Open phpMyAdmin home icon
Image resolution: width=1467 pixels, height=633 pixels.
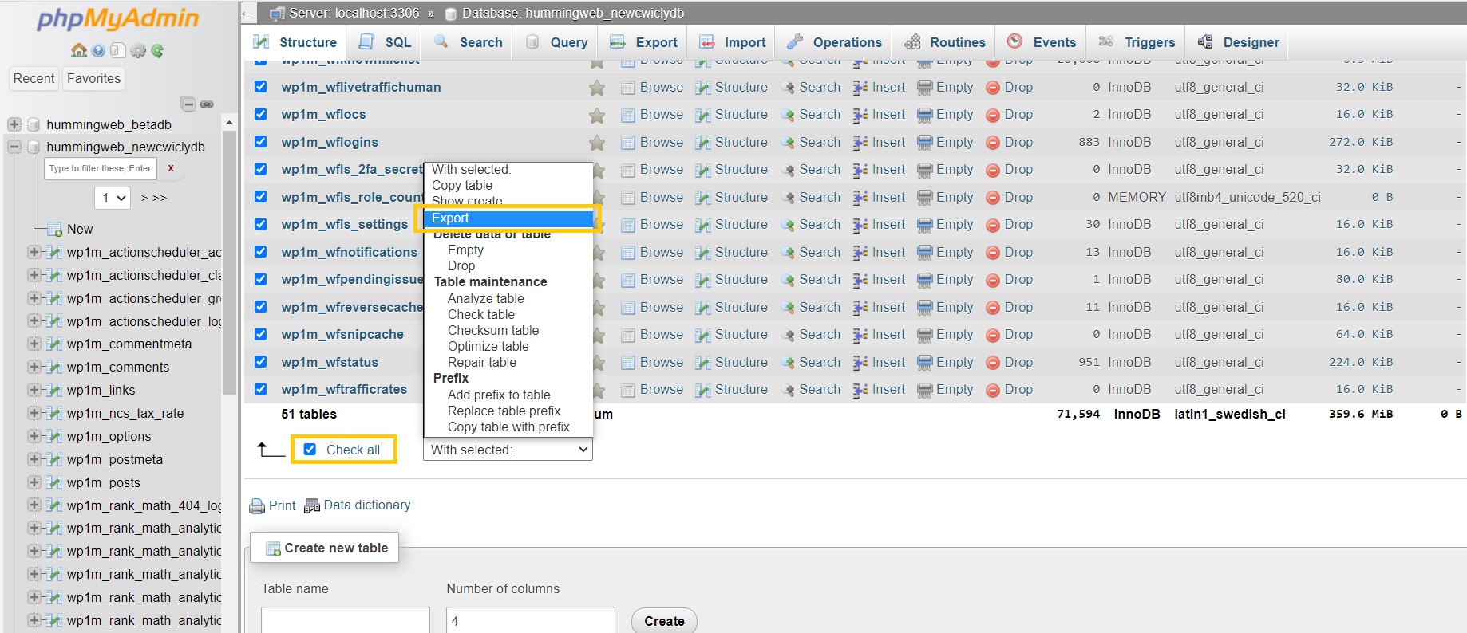pos(79,50)
